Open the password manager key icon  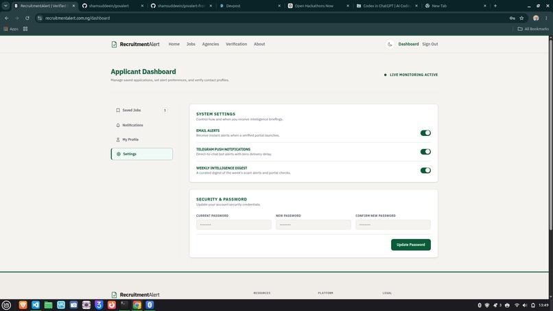[512, 18]
